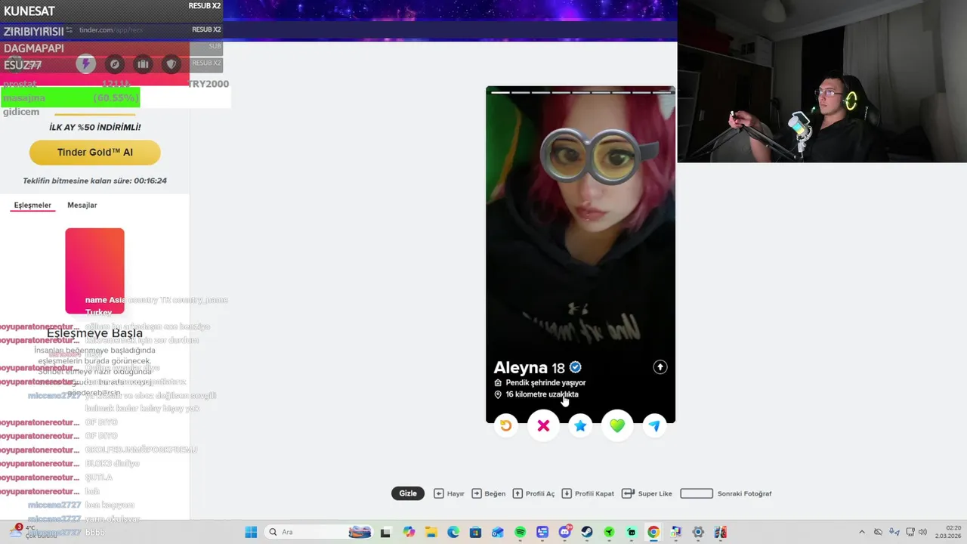Image resolution: width=967 pixels, height=544 pixels.
Task: Click the photo progress bar atop Aleyna's card
Action: click(580, 92)
